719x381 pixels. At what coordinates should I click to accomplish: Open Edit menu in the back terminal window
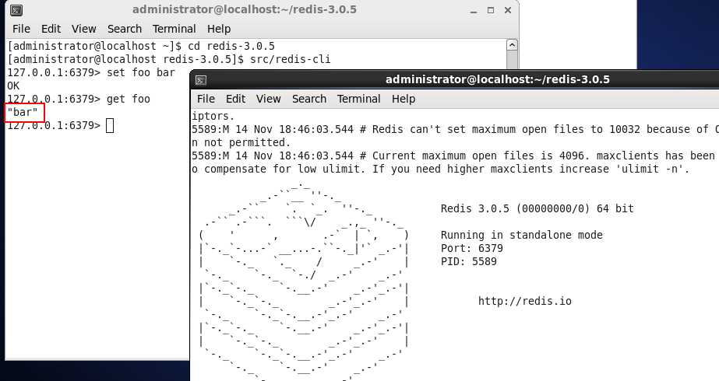pyautogui.click(x=51, y=29)
